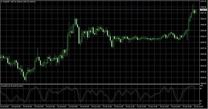This screenshot has width=208, height=109.
Task: Click the 24 Jul 11:45 time label
Action: 119,107
